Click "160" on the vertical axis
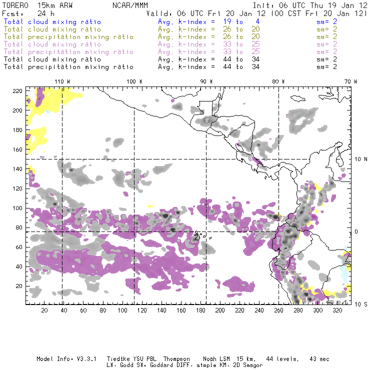Image resolution: width=370 pixels, height=370 pixels. (17, 149)
